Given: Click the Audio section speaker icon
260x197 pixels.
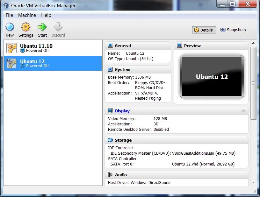Looking at the screenshot, I should (110, 175).
